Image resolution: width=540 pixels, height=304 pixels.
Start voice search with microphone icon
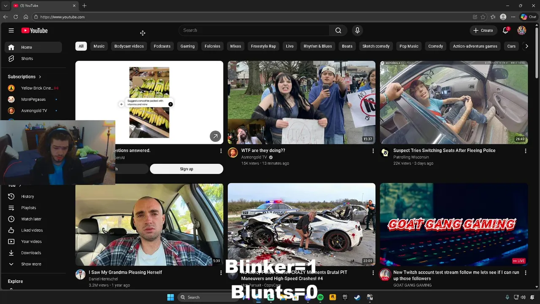pos(357,30)
